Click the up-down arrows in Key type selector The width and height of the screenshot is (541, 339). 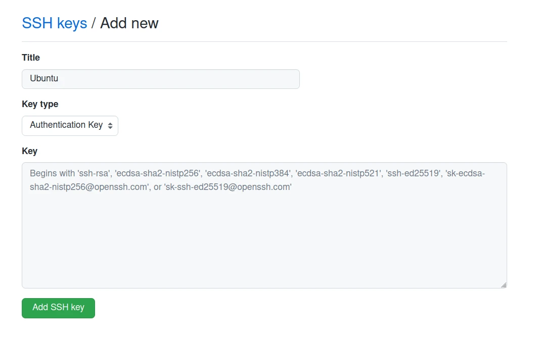110,126
